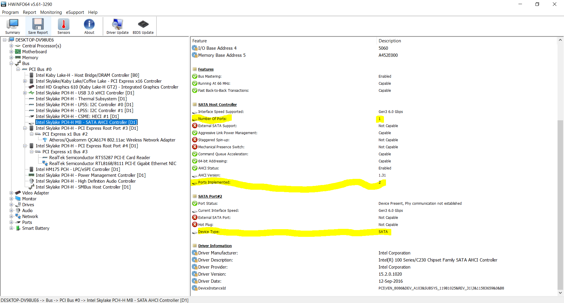Click the I/O Base Address 4 gear icon
The image size is (564, 303).
coord(195,48)
